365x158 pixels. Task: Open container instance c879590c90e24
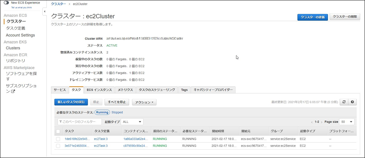pyautogui.click(x=136, y=146)
